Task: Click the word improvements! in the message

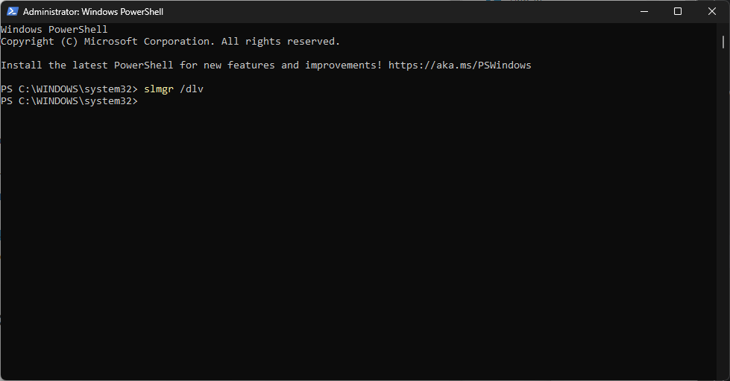Action: [x=344, y=65]
